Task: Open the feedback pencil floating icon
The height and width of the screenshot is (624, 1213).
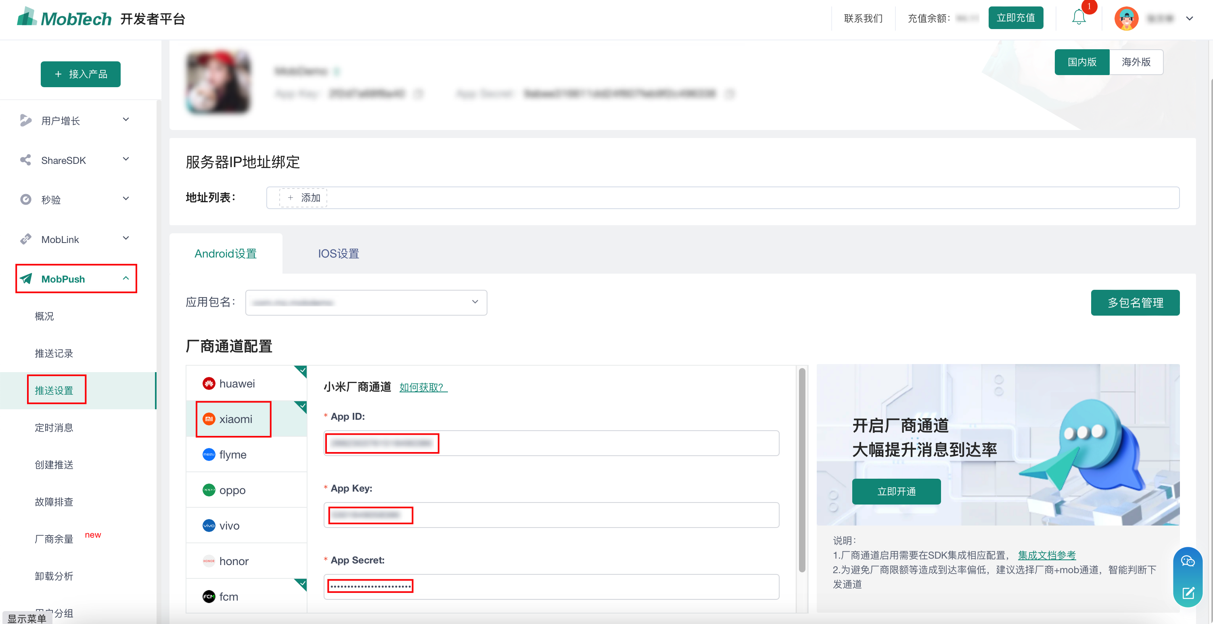Action: point(1188,593)
